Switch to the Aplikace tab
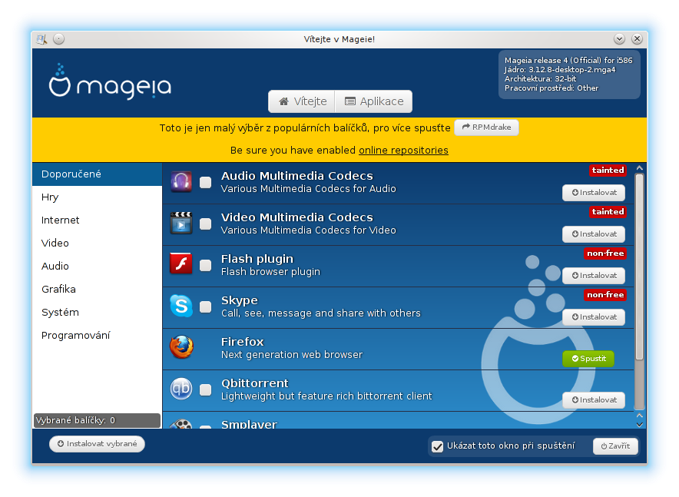The image size is (679, 497). (374, 101)
